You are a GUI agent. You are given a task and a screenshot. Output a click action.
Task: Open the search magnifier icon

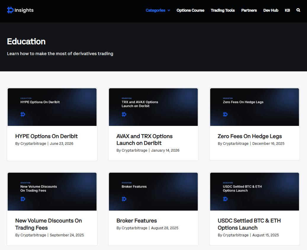pyautogui.click(x=298, y=10)
